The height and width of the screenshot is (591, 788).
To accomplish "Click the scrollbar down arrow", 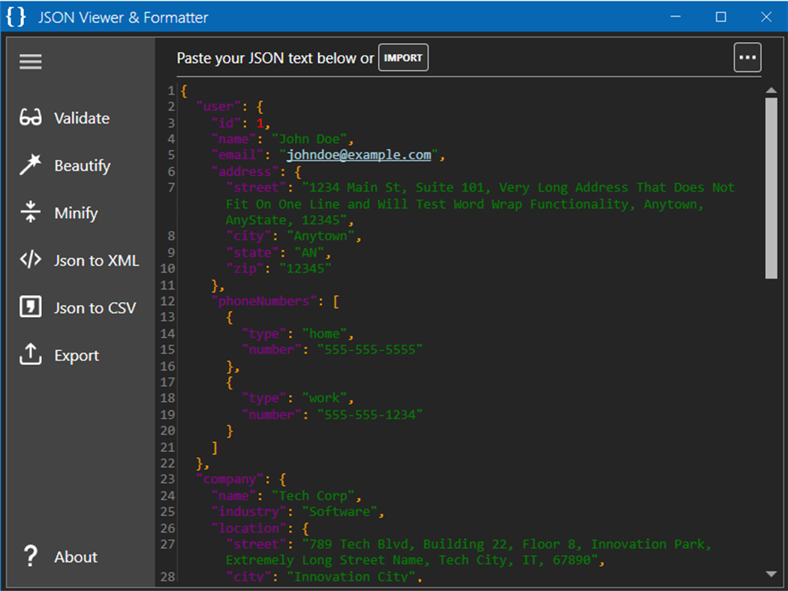I will pyautogui.click(x=771, y=574).
